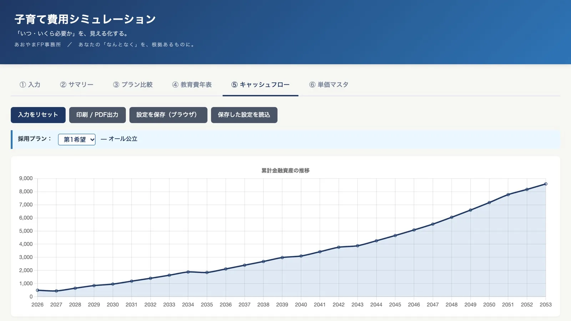Click the 2026 data point on chart

pos(37,290)
